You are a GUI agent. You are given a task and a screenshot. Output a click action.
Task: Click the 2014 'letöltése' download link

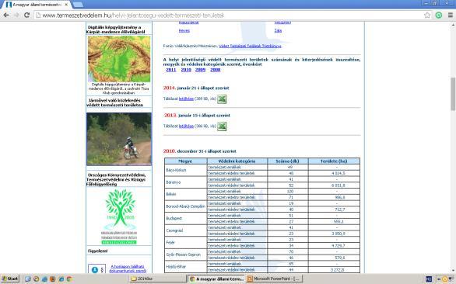coord(186,99)
